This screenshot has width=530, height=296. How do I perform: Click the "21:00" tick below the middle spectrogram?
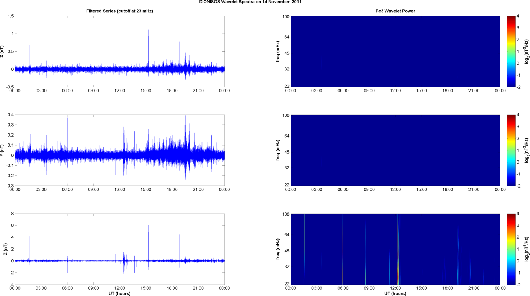[474, 190]
